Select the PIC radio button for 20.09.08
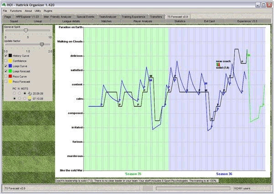The width and height of the screenshot is (274, 194). click(15, 93)
